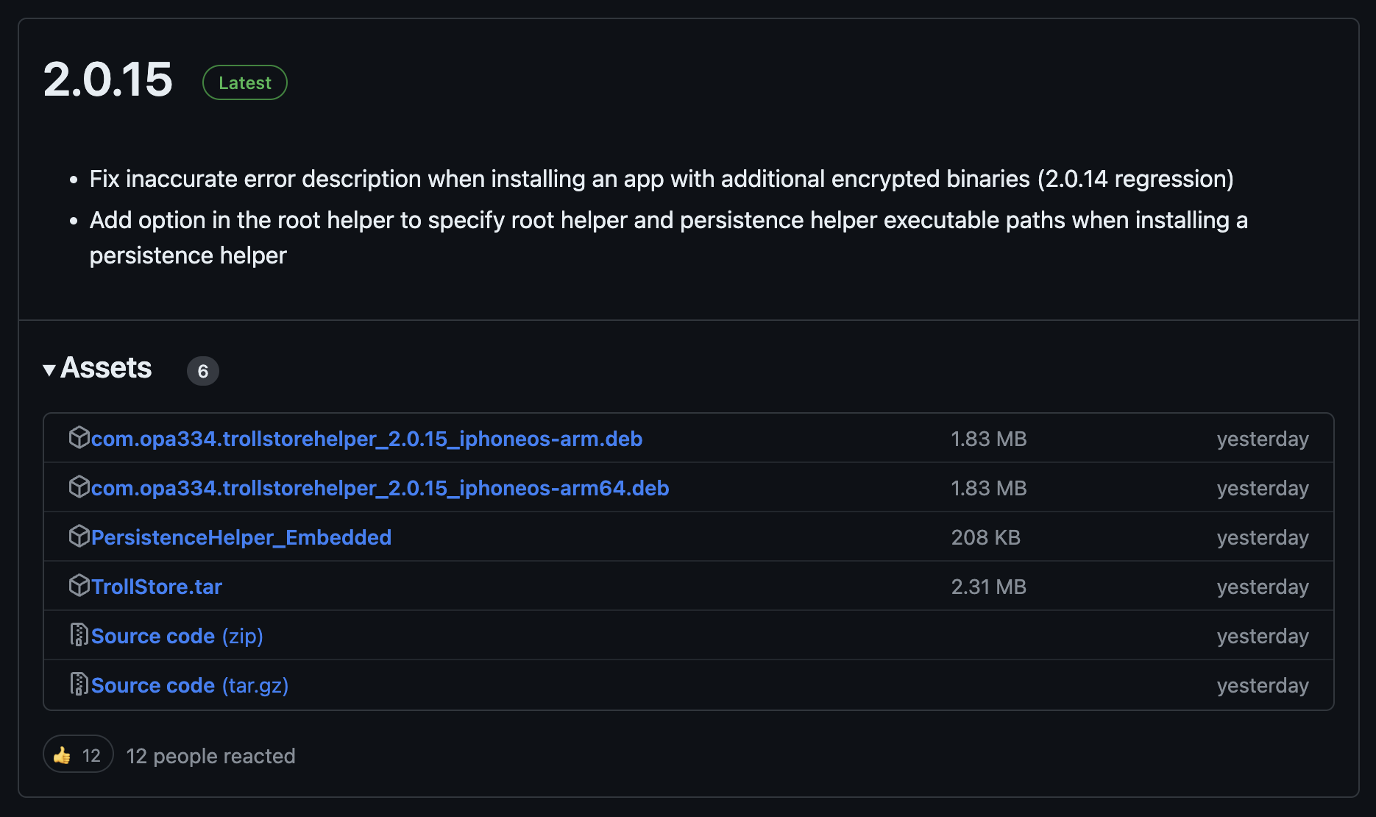Click the 12 people reacted text
This screenshot has height=817, width=1376.
coord(210,755)
